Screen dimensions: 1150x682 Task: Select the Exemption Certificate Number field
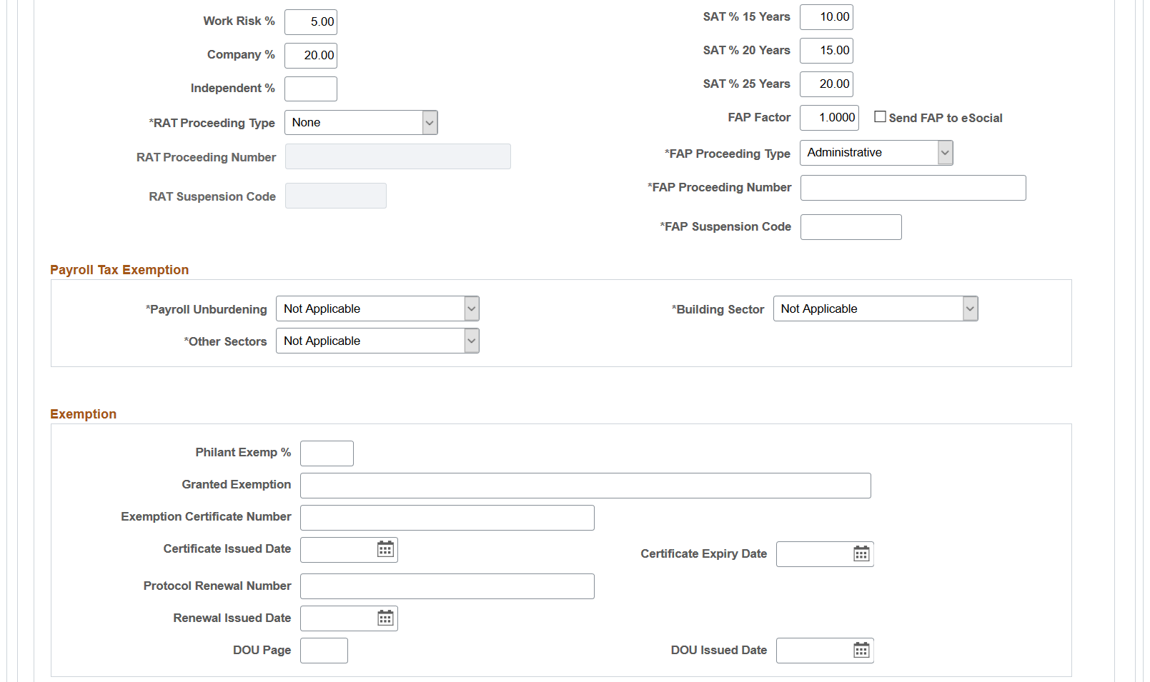pos(447,518)
